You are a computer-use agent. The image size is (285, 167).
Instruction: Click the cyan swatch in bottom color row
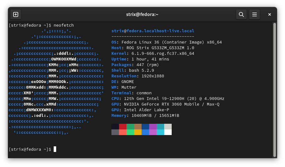pyautogui.click(x=160, y=132)
